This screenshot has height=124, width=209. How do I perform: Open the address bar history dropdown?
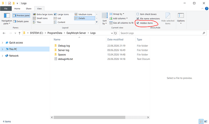click(x=112, y=33)
